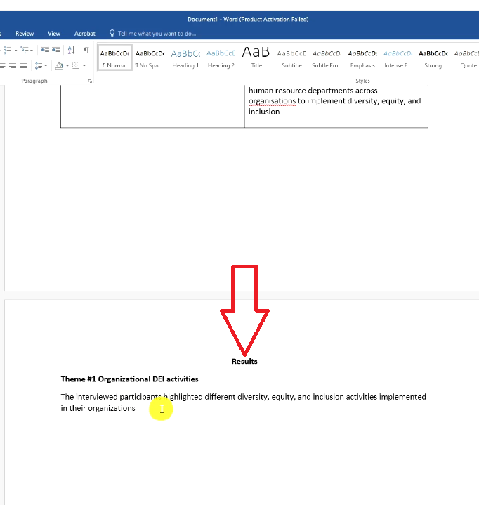Click the Shading paint bucket icon
The width and height of the screenshot is (479, 505).
point(59,66)
